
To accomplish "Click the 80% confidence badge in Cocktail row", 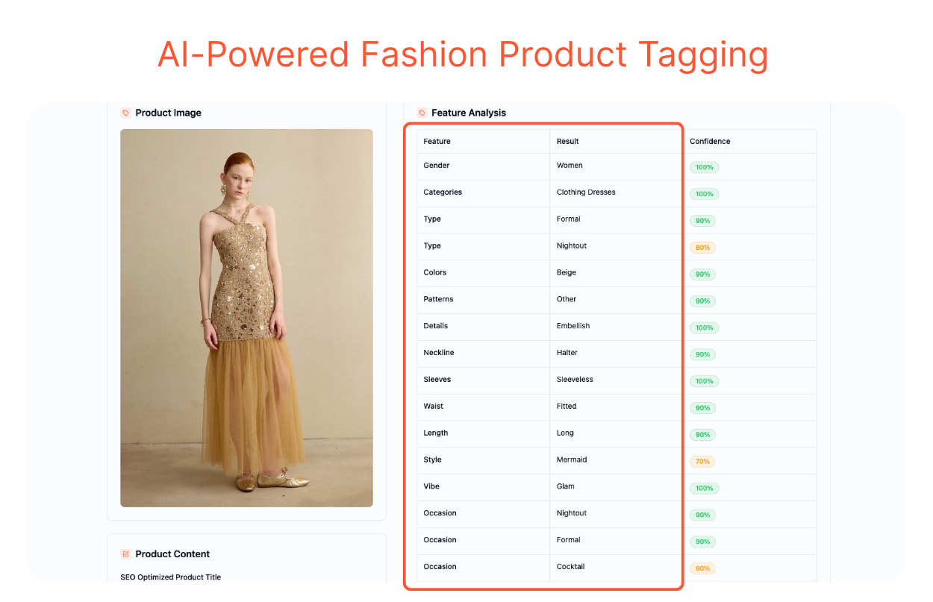I will coord(702,568).
